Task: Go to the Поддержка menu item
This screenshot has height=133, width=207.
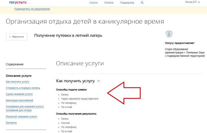Action: [127, 3]
